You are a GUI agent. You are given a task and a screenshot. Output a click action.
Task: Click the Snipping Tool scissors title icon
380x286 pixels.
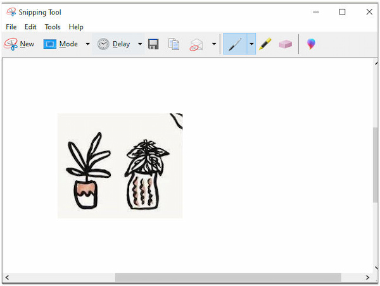tap(11, 12)
